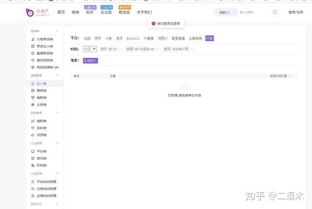Screen dimensions: 312x209
Task: Collapse the 行业榜单 sidebar section
Action: click(x=57, y=143)
